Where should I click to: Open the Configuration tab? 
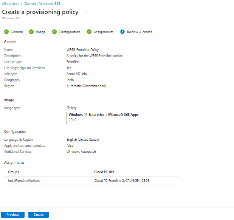point(70,32)
